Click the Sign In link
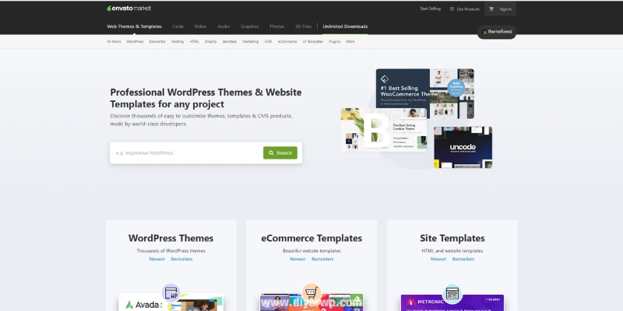 [505, 9]
